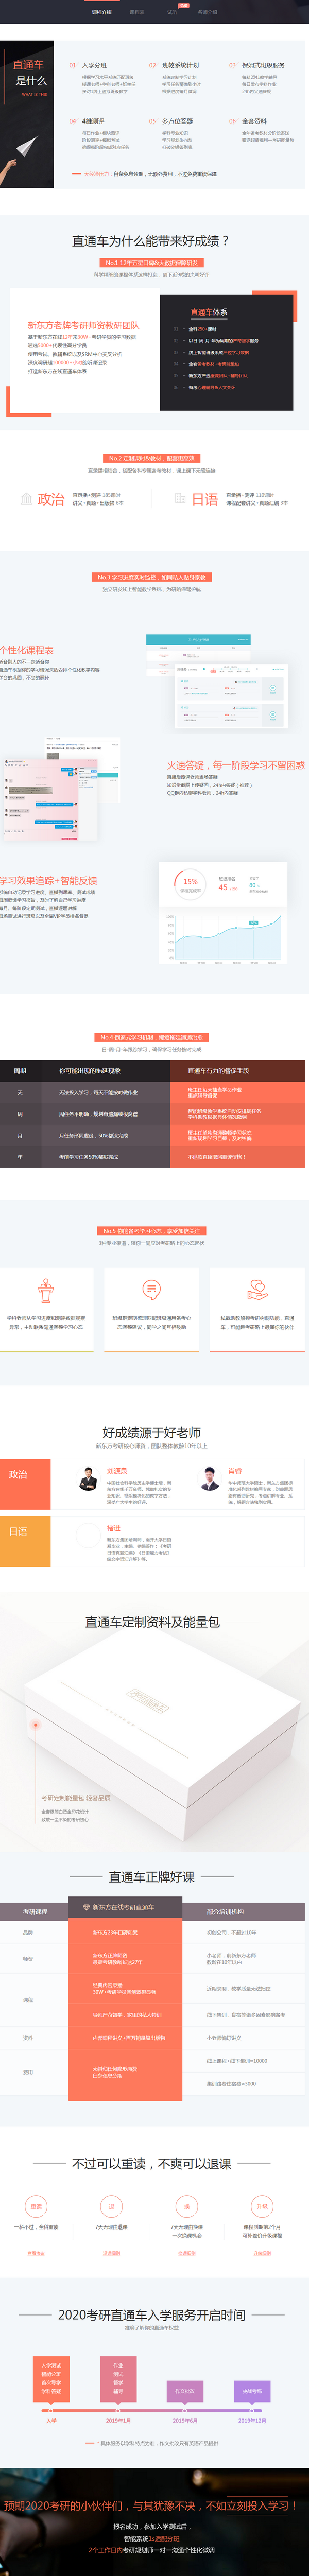Click the 直通车体系 dark panel title
Image resolution: width=309 pixels, height=2576 pixels.
tap(209, 312)
